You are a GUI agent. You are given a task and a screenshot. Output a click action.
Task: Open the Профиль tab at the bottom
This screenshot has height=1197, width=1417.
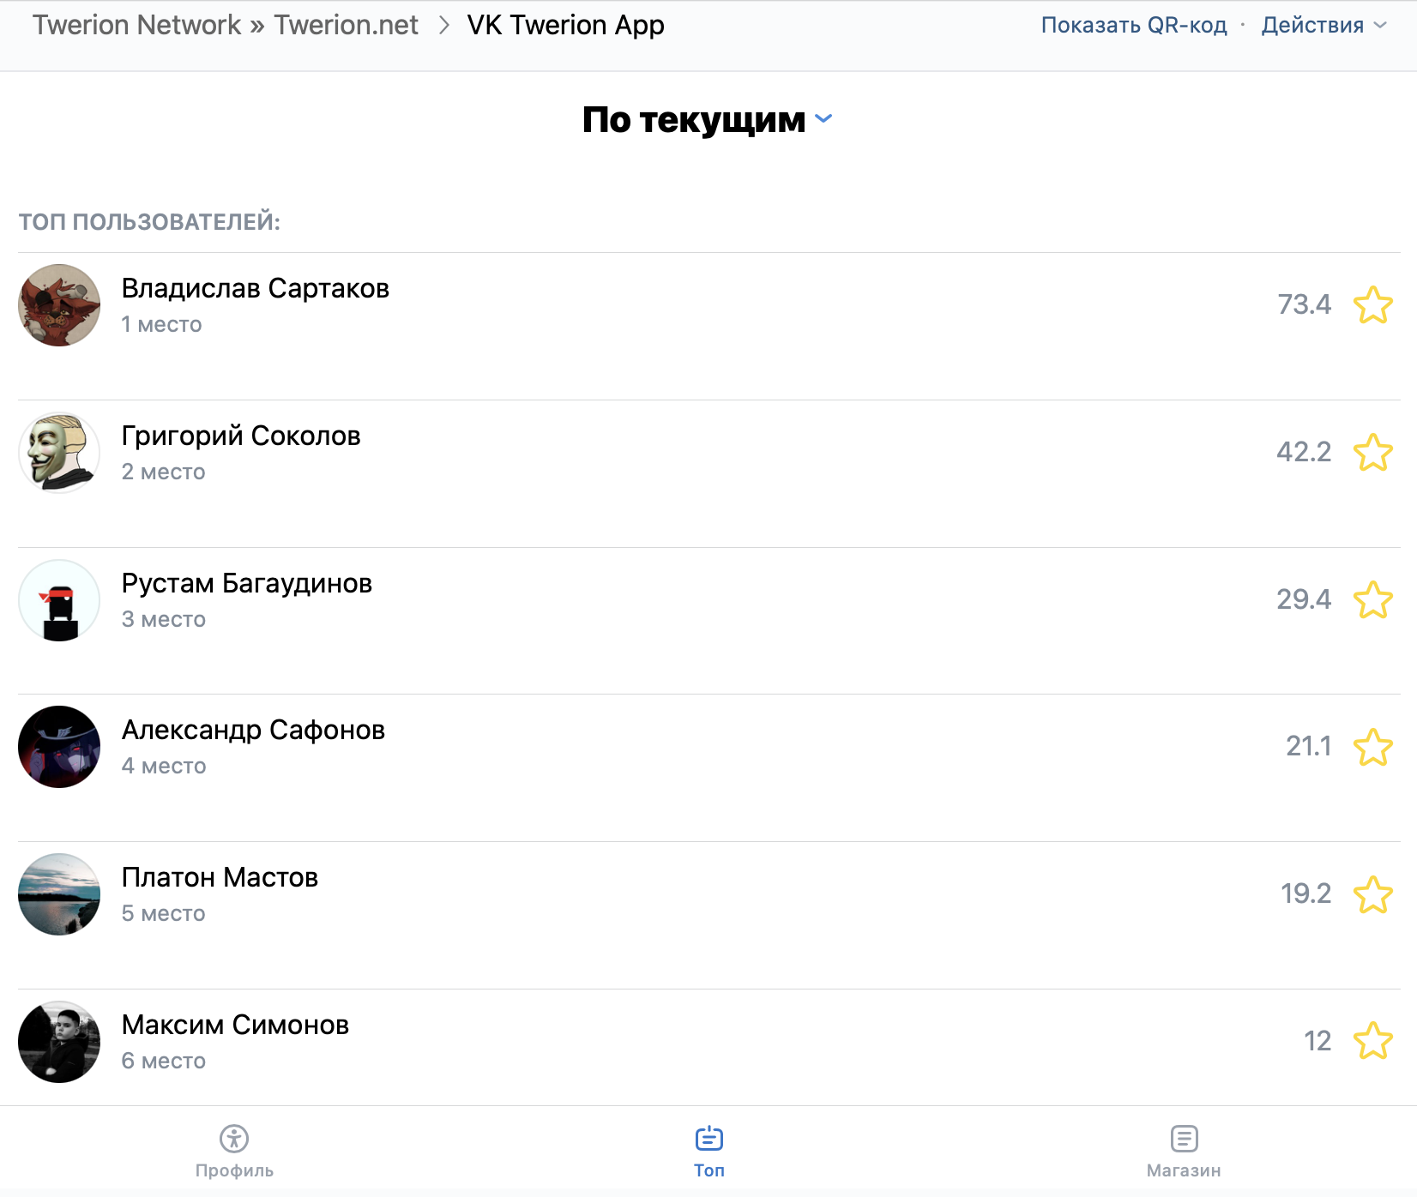tap(234, 1152)
